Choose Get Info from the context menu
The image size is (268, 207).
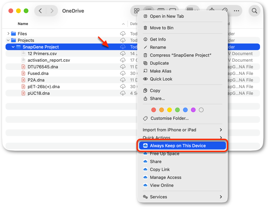point(183,39)
